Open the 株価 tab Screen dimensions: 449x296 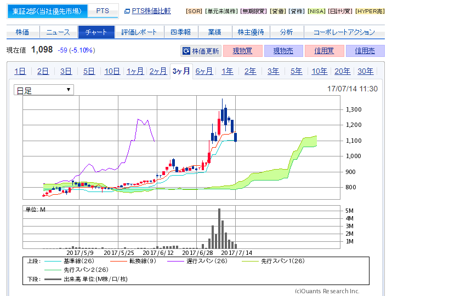pos(22,32)
